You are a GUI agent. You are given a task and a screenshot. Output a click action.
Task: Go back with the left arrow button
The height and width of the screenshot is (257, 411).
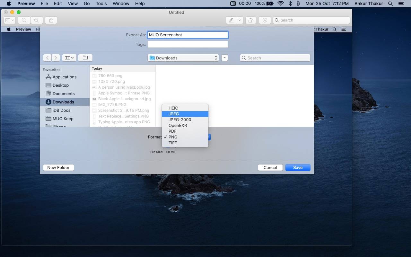(48, 58)
